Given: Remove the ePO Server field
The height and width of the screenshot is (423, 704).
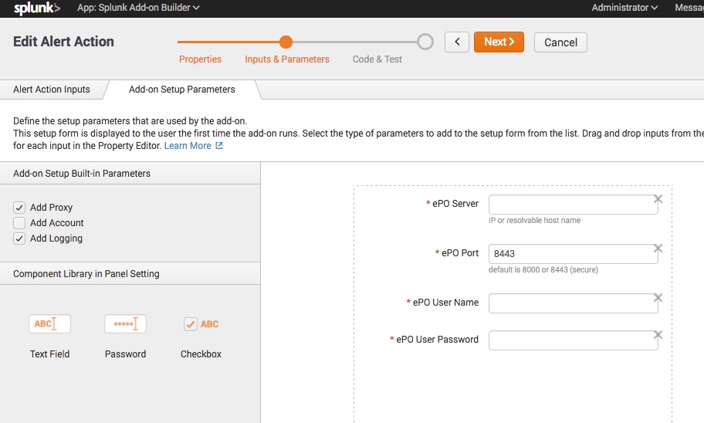Looking at the screenshot, I should coord(658,199).
